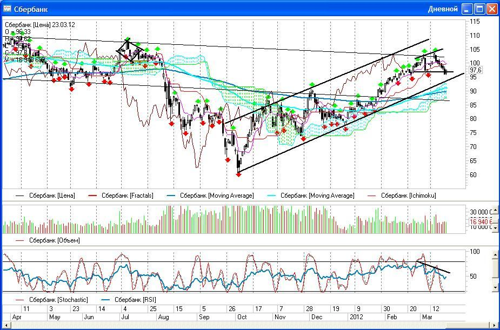Screen dimensions: 500x330
Task: Click the Apr month label on the time axis
Action: point(17,317)
